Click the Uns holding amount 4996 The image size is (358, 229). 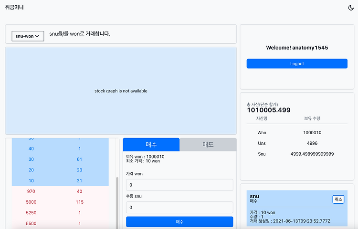(x=312, y=143)
